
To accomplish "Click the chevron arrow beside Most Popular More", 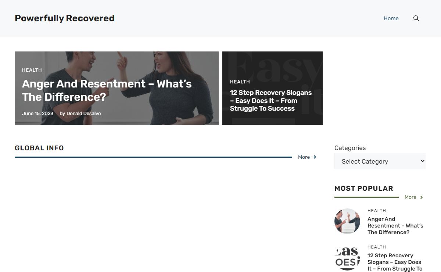I will click(x=422, y=198).
